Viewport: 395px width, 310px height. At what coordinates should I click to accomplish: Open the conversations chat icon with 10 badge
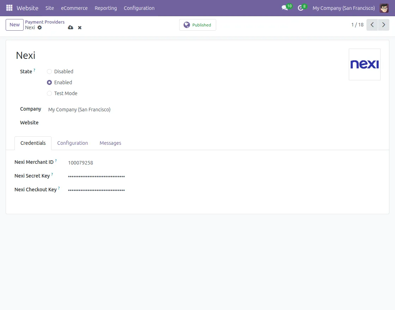click(x=287, y=8)
